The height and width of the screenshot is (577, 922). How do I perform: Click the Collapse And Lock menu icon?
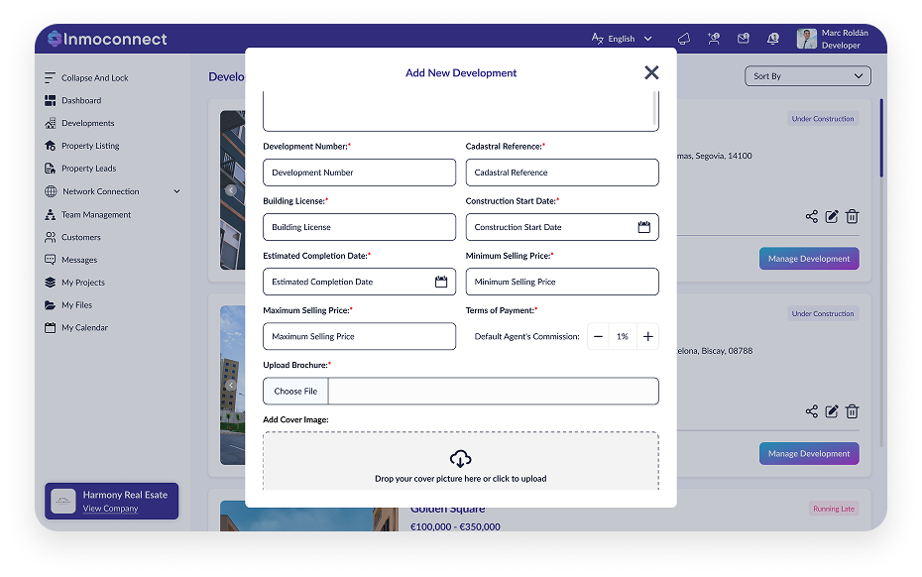pos(50,77)
